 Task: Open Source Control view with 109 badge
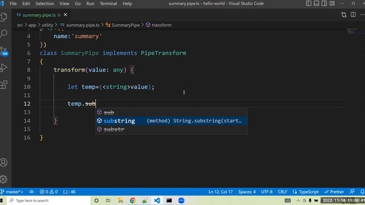click(4, 51)
